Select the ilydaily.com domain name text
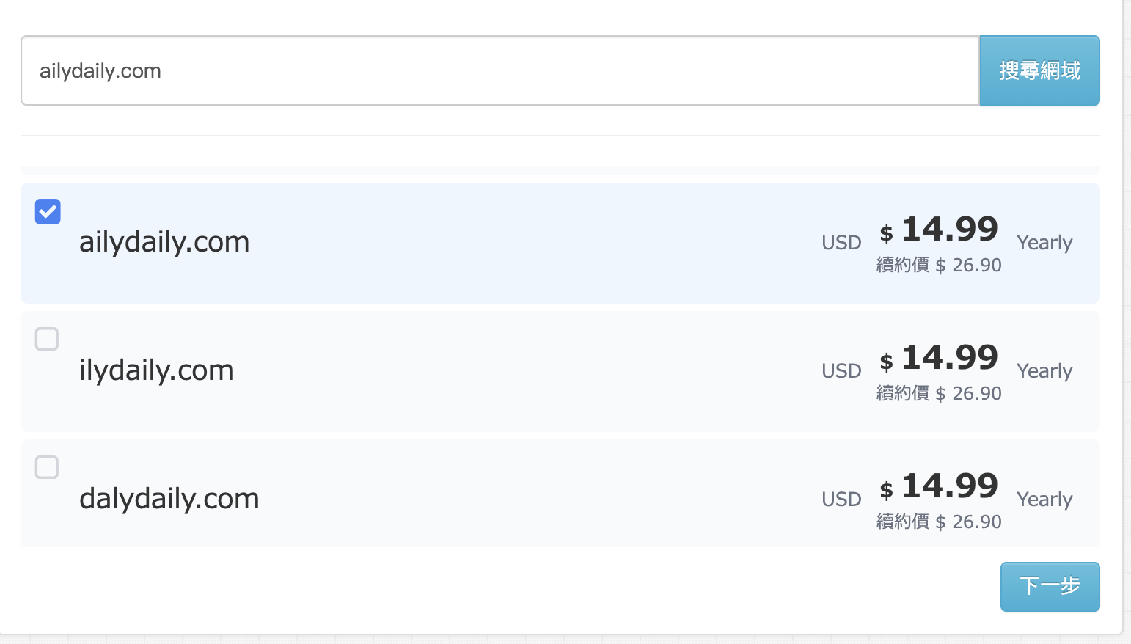 156,370
